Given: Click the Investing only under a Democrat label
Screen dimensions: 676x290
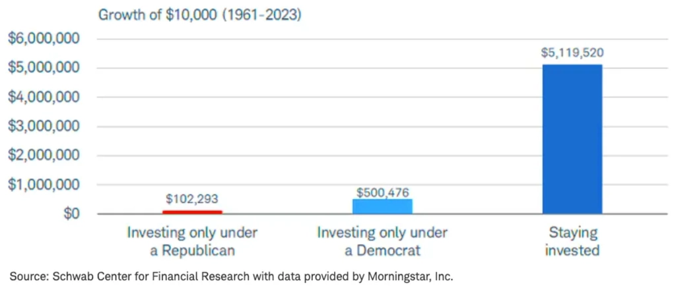Looking at the screenshot, I should tap(382, 241).
